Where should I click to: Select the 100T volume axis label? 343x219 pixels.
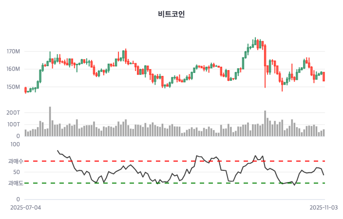pyautogui.click(x=13, y=125)
